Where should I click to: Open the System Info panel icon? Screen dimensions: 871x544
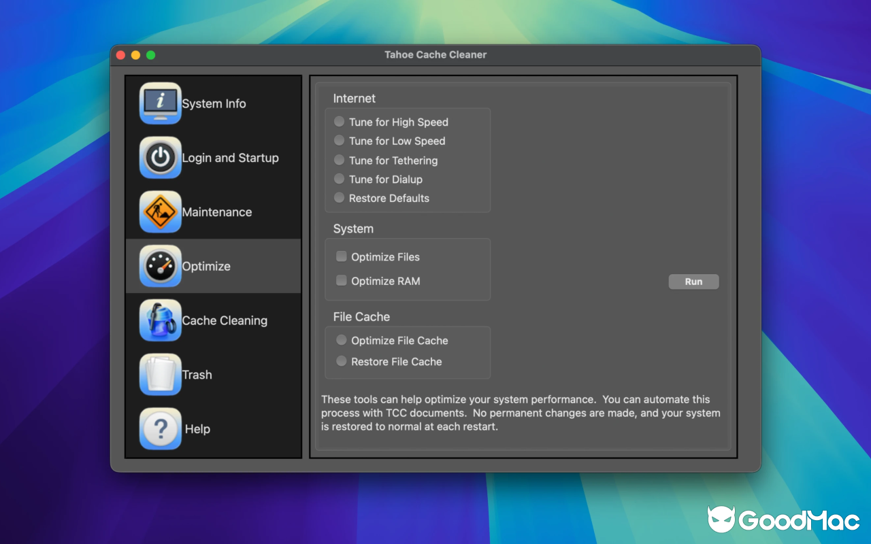pos(160,103)
